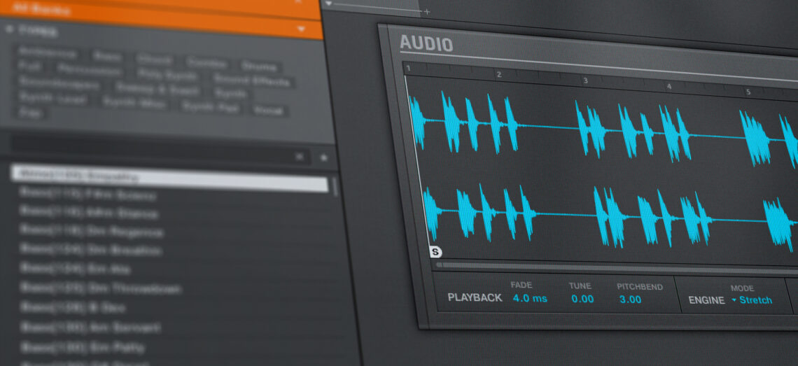Clear the browser search field
The width and height of the screenshot is (798, 366).
(300, 157)
